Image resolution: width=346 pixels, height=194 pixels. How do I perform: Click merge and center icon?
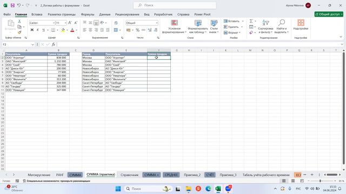pyautogui.click(x=116, y=30)
